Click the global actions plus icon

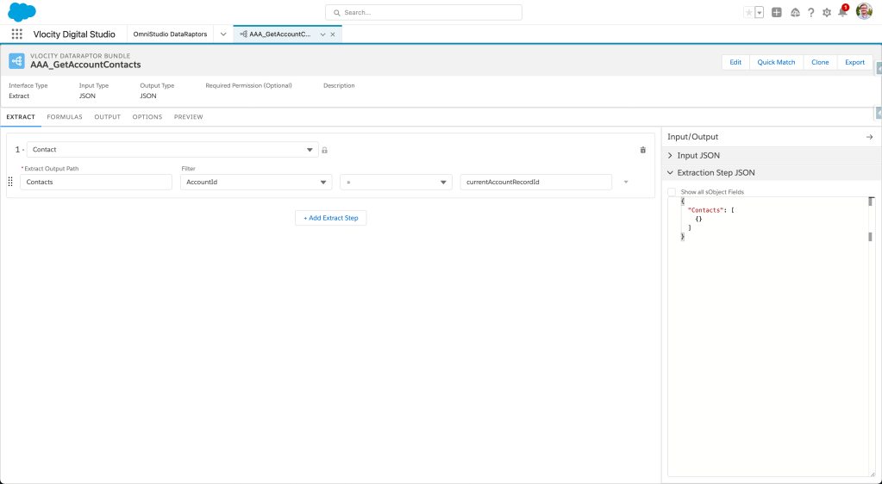click(777, 13)
